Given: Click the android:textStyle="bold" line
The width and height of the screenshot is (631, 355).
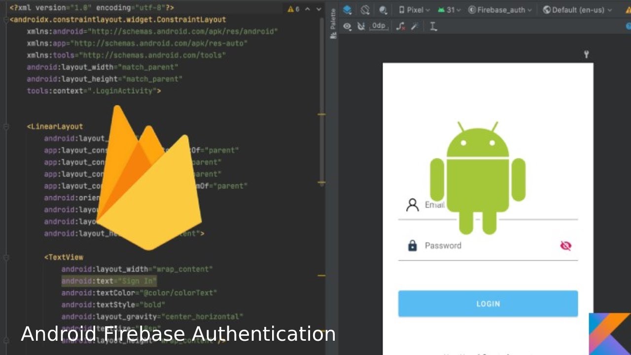Looking at the screenshot, I should point(113,305).
